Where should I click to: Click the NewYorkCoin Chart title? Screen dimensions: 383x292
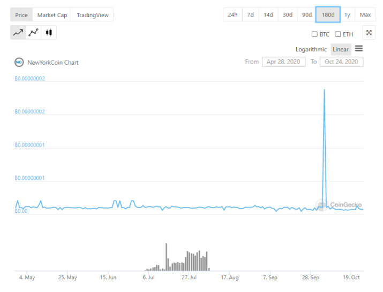[x=52, y=63]
